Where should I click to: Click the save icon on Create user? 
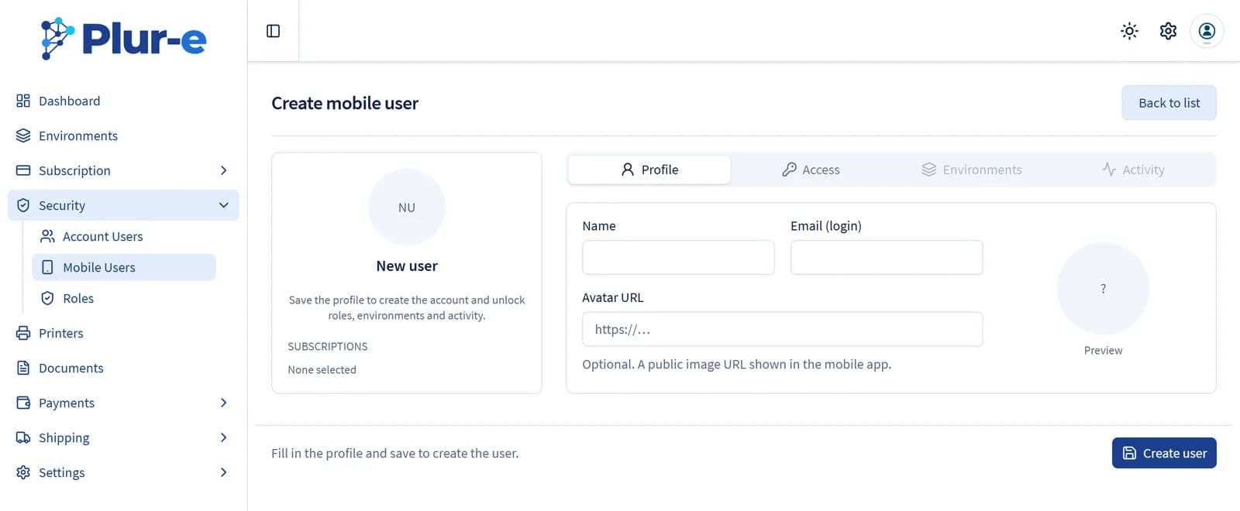pyautogui.click(x=1129, y=453)
